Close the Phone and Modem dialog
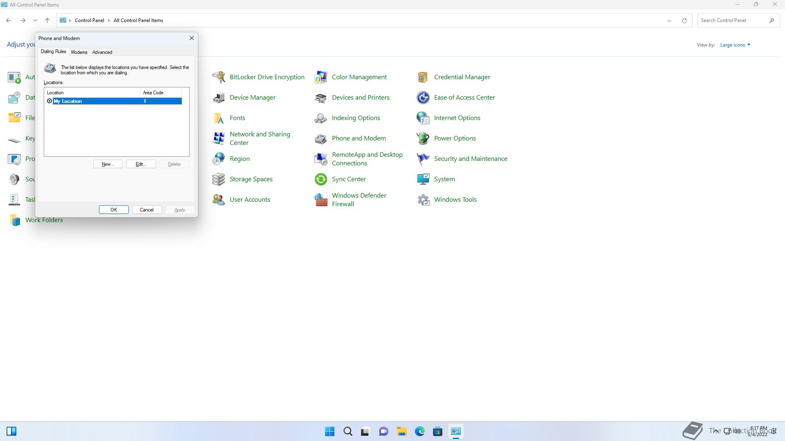The width and height of the screenshot is (785, 441). 191,38
